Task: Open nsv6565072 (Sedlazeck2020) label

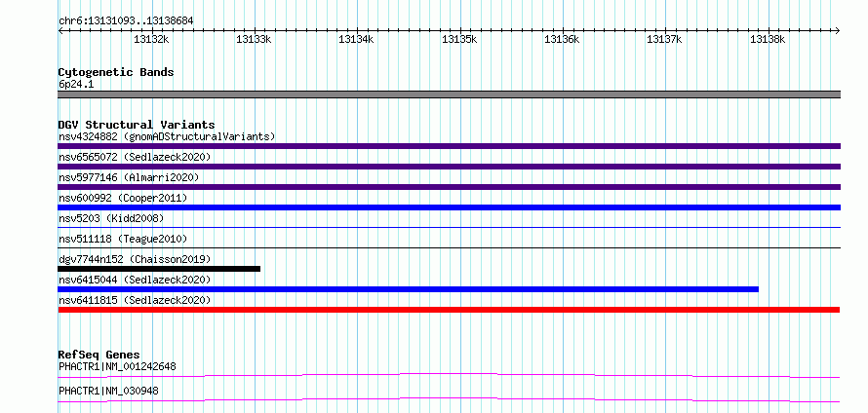Action: click(135, 157)
